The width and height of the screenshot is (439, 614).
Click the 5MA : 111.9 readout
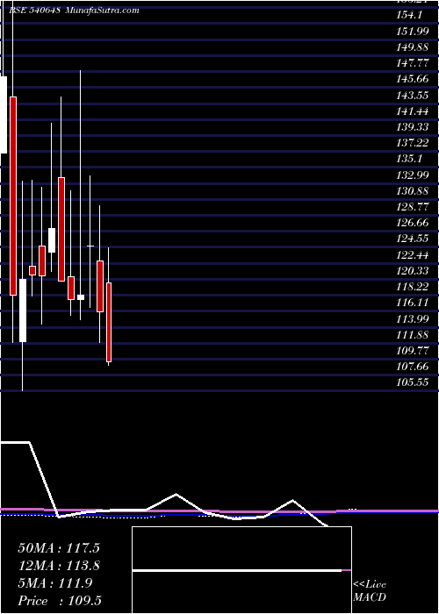(x=55, y=583)
